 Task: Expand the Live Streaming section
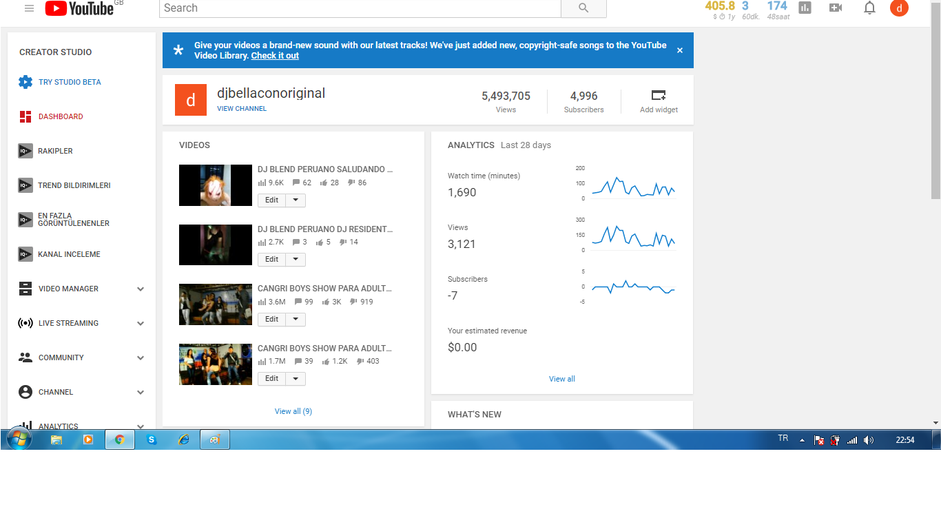141,324
